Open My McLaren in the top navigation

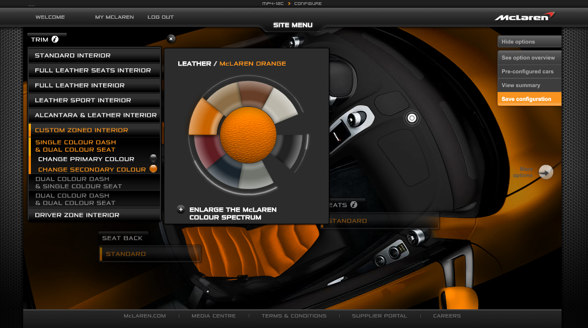114,17
